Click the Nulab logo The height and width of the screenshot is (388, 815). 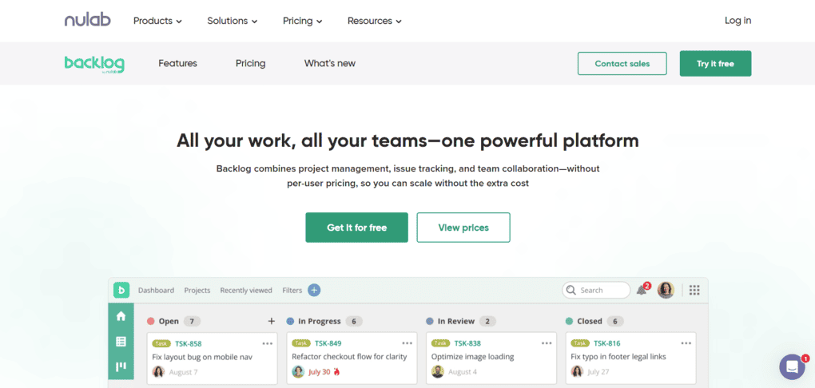88,20
